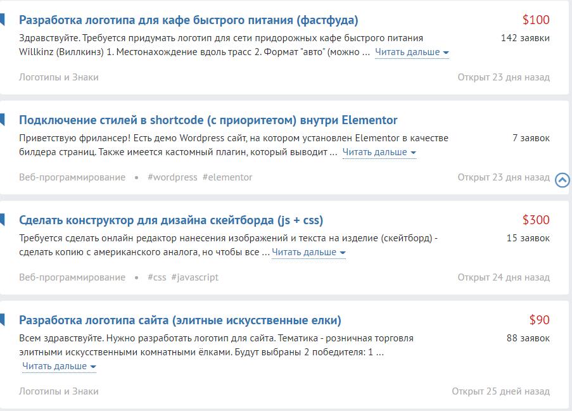Click the $300 budget price

coord(536,220)
